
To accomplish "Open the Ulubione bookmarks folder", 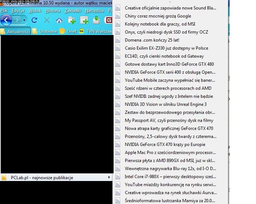I will (45, 31).
